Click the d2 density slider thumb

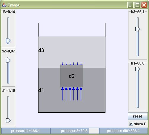pyautogui.click(x=8, y=60)
